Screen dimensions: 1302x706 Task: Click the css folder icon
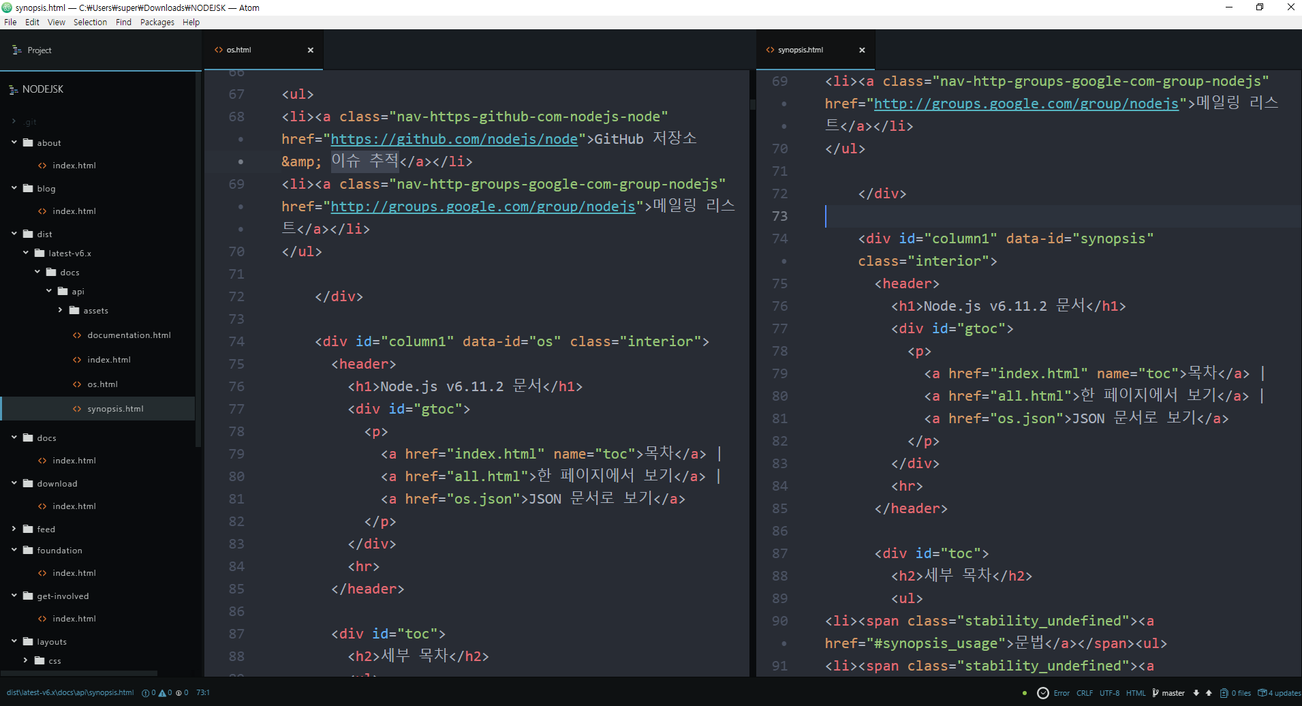40,661
